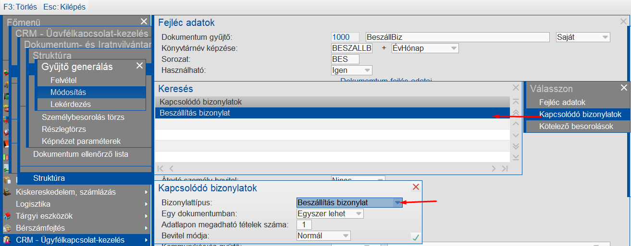Jump to top of Keresés list
This screenshot has width=631, height=246.
pyautogui.click(x=516, y=102)
